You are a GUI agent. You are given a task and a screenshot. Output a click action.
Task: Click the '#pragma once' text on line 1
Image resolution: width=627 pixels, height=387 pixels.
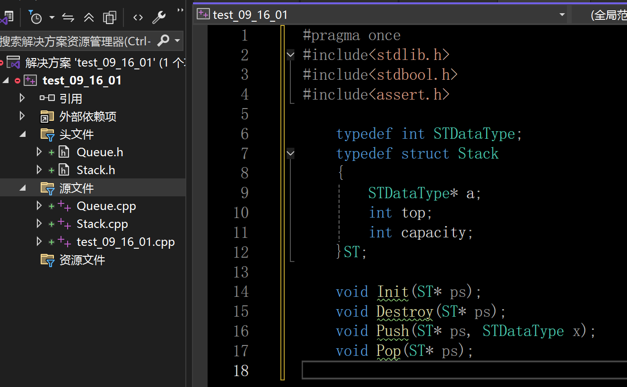click(352, 35)
